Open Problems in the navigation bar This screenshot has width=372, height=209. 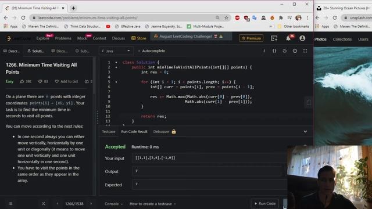(63, 38)
